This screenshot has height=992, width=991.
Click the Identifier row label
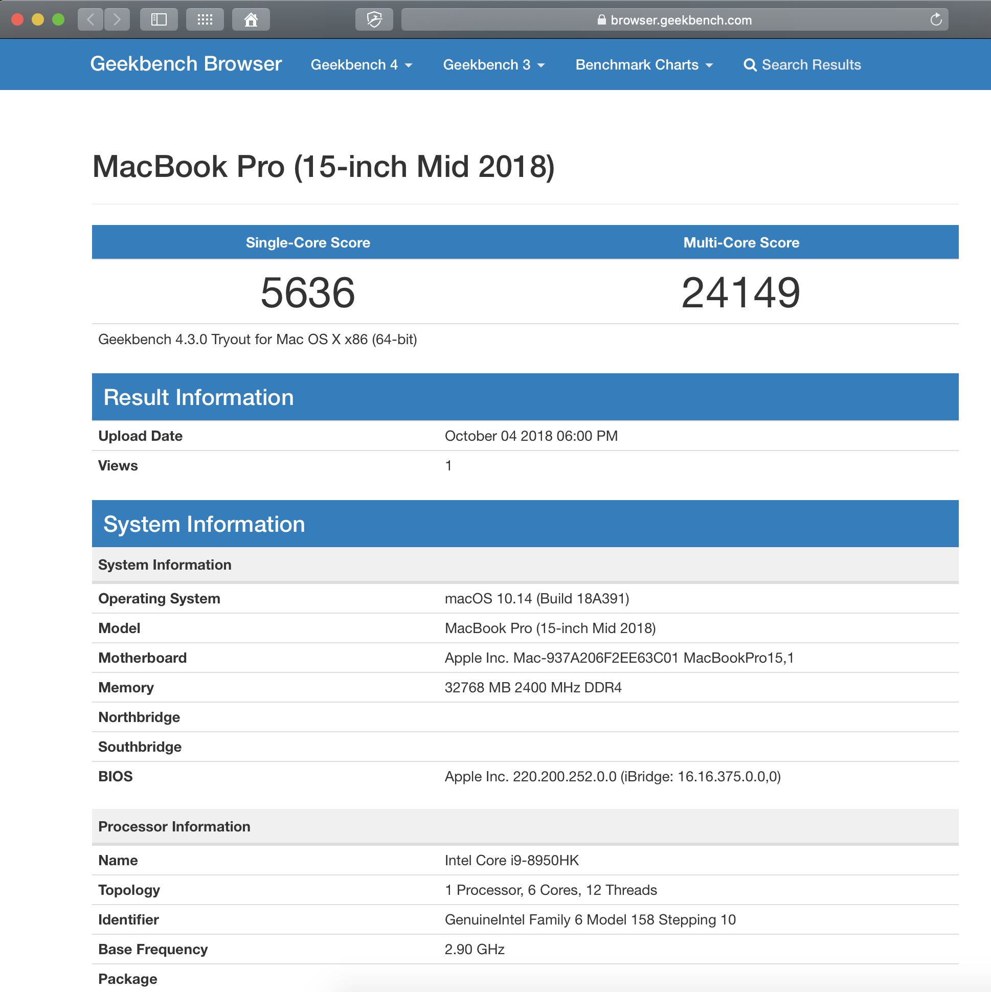(128, 919)
